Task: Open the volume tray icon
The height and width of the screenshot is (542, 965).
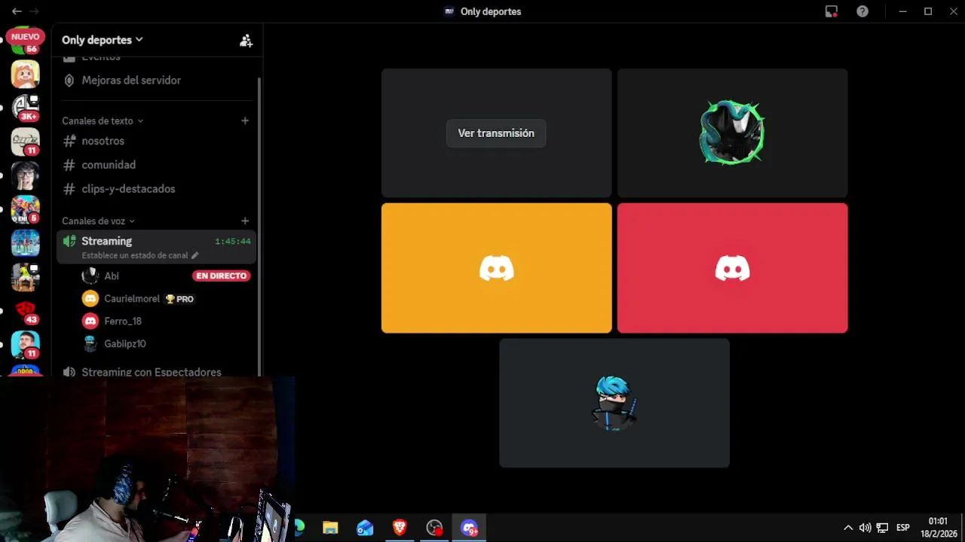Action: point(865,528)
